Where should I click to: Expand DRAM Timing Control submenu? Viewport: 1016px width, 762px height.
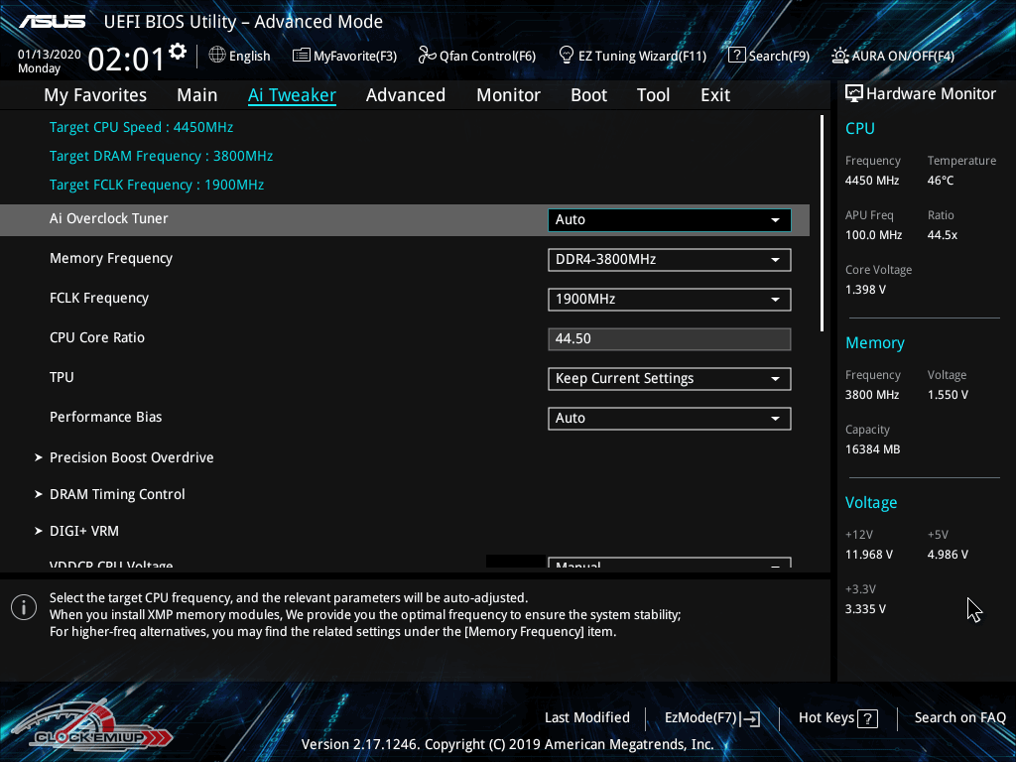pyautogui.click(x=117, y=494)
